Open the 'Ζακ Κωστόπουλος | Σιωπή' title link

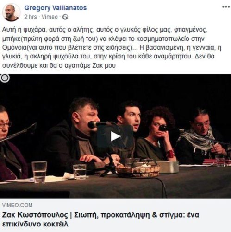(x=100, y=215)
